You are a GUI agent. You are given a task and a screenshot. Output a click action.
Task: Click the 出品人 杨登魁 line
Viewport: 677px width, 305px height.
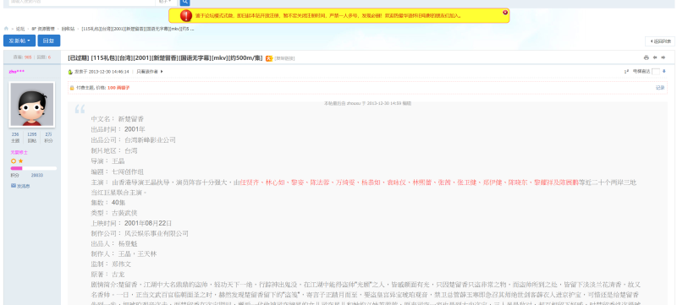(114, 244)
